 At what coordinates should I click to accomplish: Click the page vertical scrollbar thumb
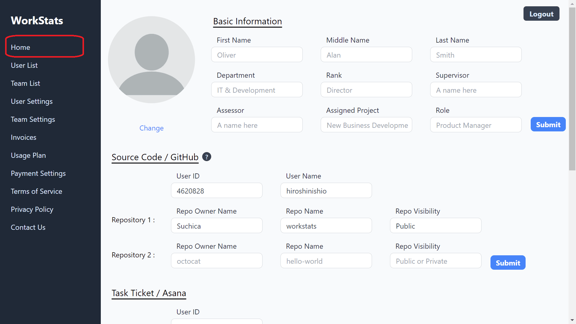pos(572,89)
